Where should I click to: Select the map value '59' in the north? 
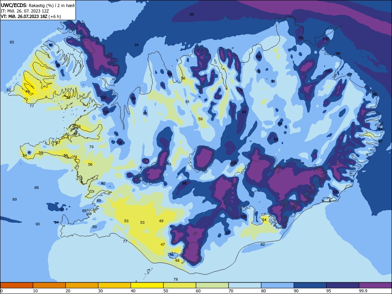point(200,119)
